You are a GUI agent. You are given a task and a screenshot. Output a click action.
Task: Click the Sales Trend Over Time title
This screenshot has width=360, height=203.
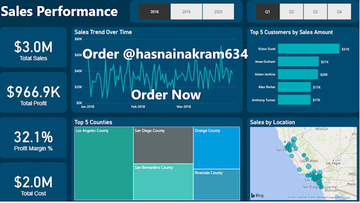(x=103, y=32)
